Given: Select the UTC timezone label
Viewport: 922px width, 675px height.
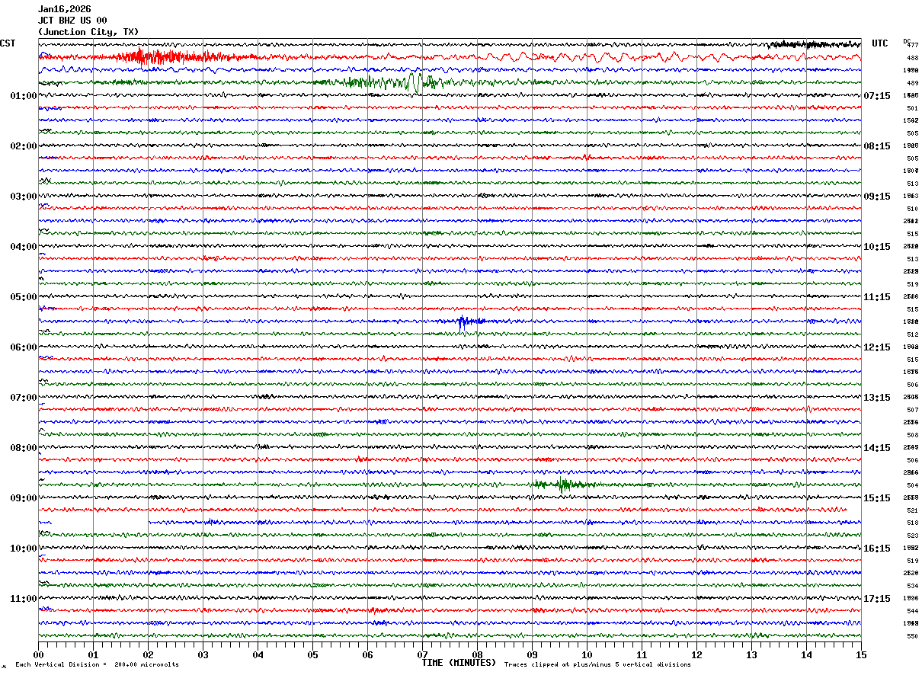Looking at the screenshot, I should click(x=880, y=43).
